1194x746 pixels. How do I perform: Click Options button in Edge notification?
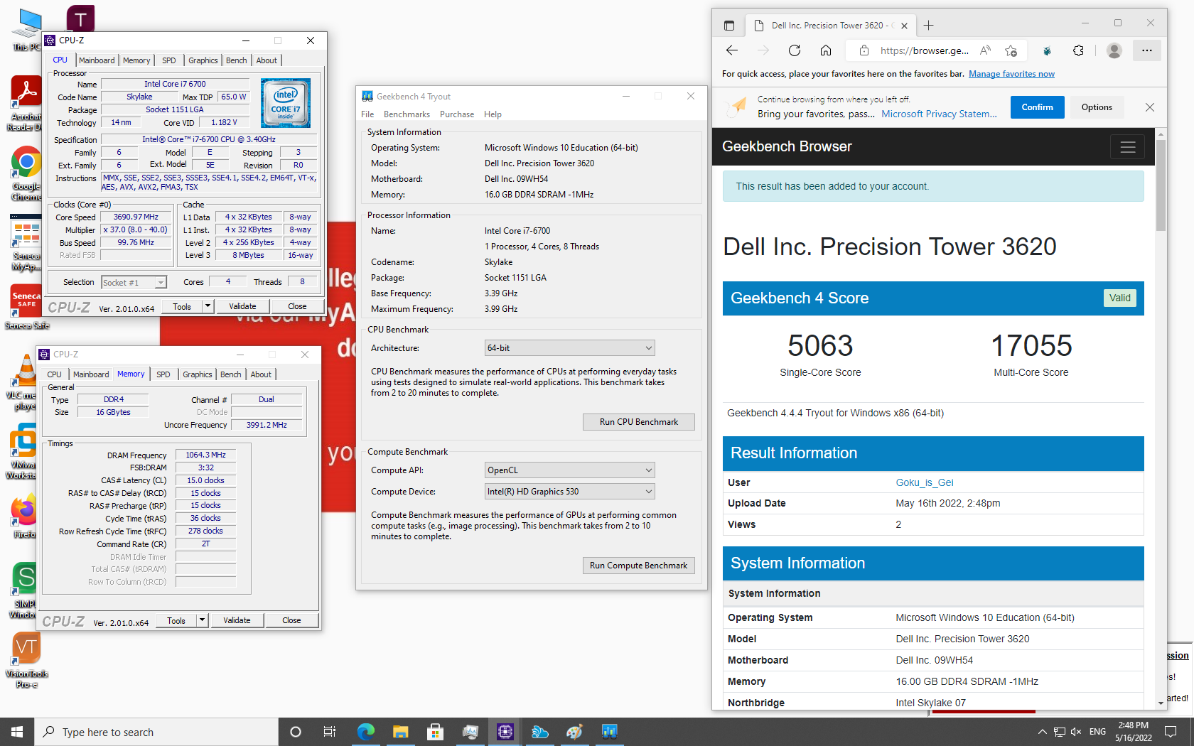click(x=1097, y=107)
